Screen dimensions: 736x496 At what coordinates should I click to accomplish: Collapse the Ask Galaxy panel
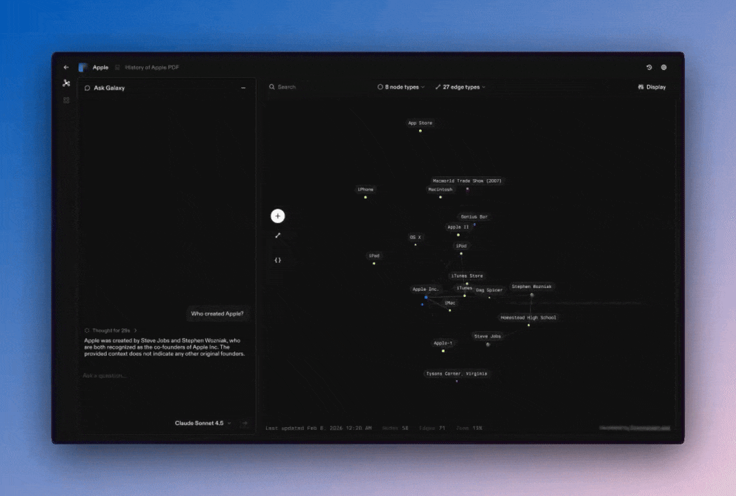coord(243,87)
